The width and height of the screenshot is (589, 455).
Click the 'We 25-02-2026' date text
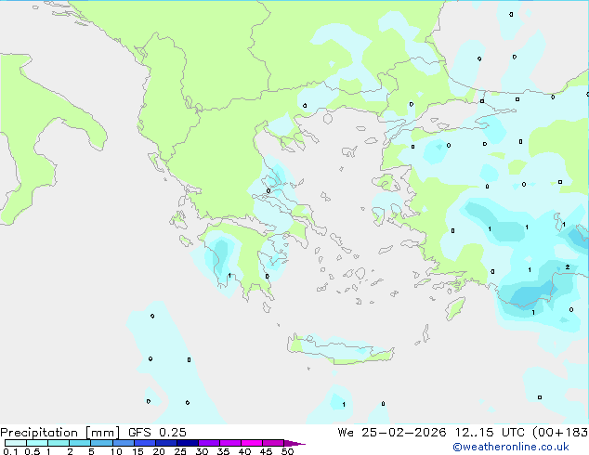pos(392,433)
